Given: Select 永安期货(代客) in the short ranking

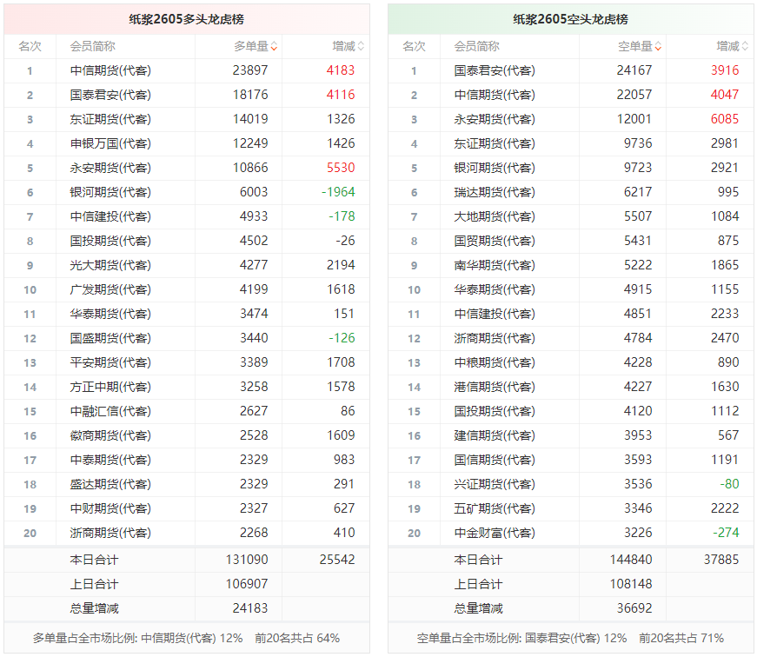Looking at the screenshot, I should pyautogui.click(x=495, y=119).
